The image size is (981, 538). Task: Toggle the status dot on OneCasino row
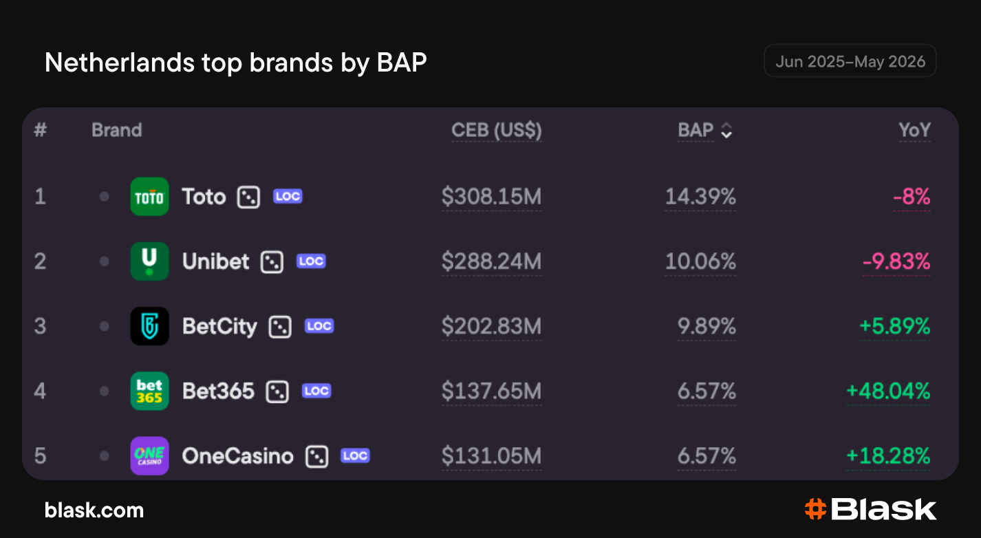coord(104,455)
